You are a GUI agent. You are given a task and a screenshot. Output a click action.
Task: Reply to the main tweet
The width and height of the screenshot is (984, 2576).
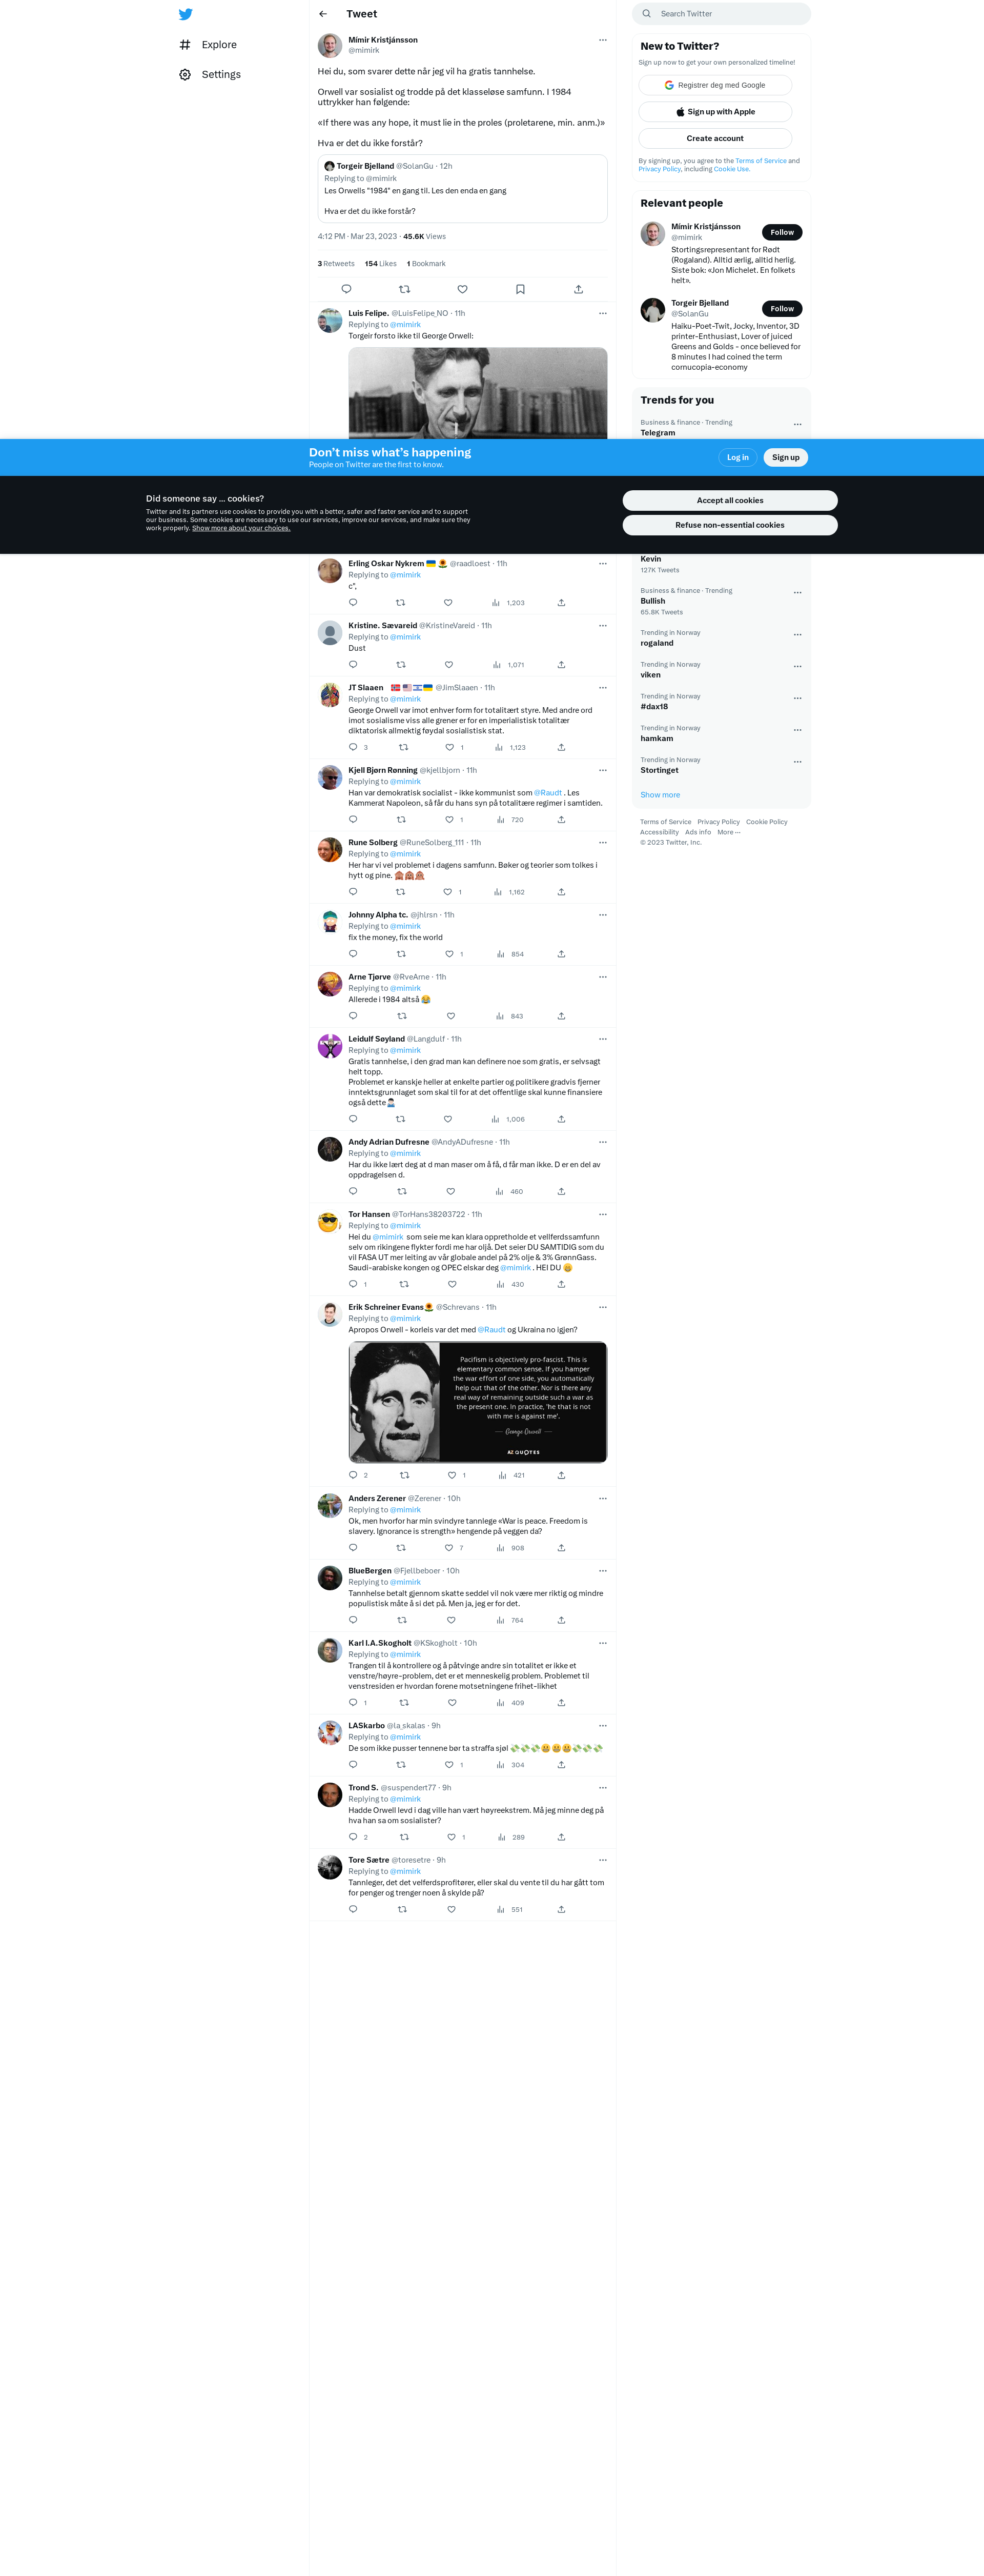tap(346, 289)
